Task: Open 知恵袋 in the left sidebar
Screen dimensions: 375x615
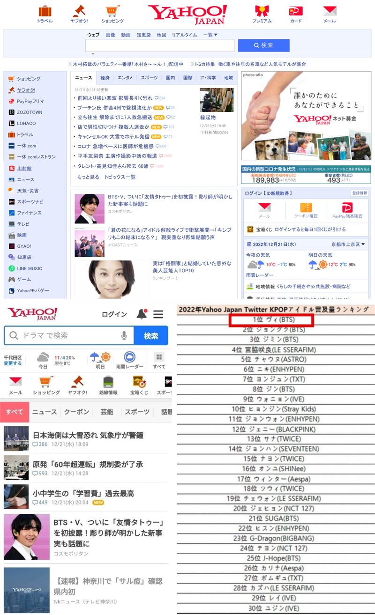Action: pyautogui.click(x=24, y=257)
